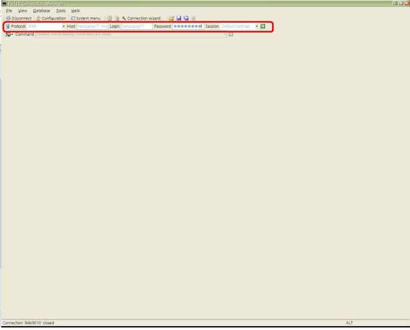This screenshot has height=330, width=410.
Task: Click the blue floppy-disk save icon
Action: coord(178,18)
